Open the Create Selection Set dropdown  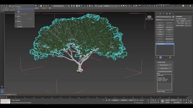(59, 6)
